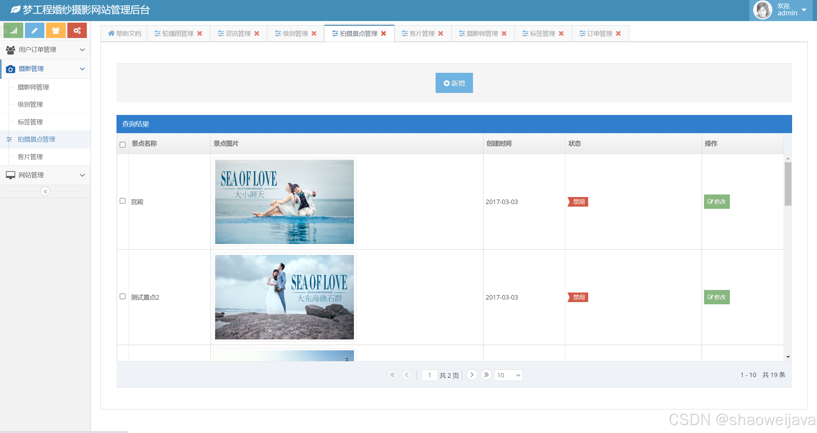This screenshot has width=817, height=433.
Task: Open 摄影师管理 in the sidebar
Action: (33, 87)
